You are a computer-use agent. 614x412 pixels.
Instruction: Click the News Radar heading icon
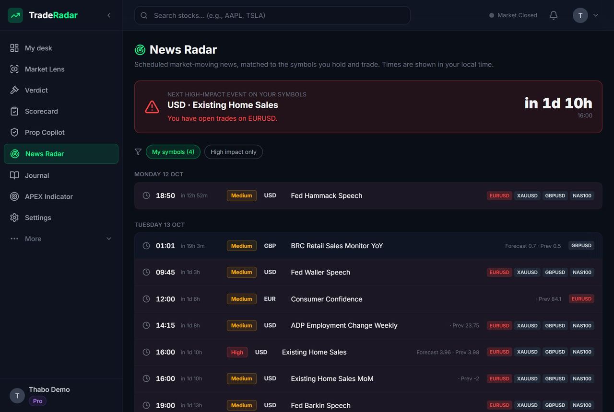click(x=140, y=50)
